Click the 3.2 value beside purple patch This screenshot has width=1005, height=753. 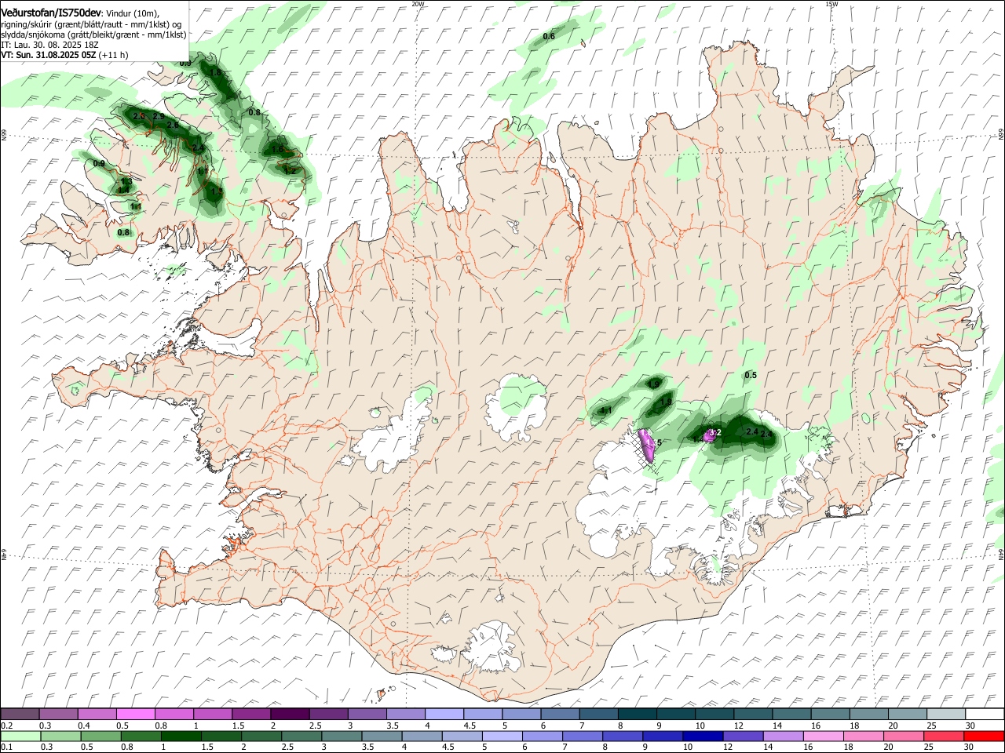tap(714, 432)
